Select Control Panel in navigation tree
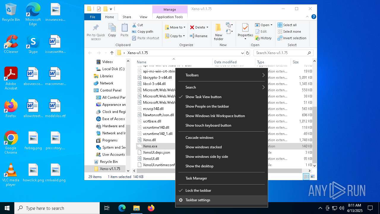The width and height of the screenshot is (380, 214). click(110, 90)
